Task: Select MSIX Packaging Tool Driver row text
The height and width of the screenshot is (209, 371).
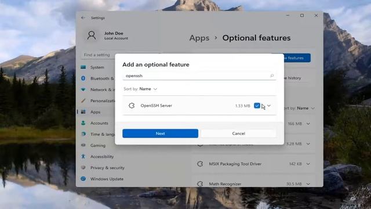Action: [235, 164]
